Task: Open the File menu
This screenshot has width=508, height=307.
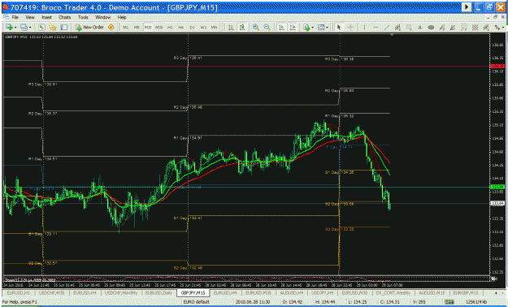Action: pos(15,17)
